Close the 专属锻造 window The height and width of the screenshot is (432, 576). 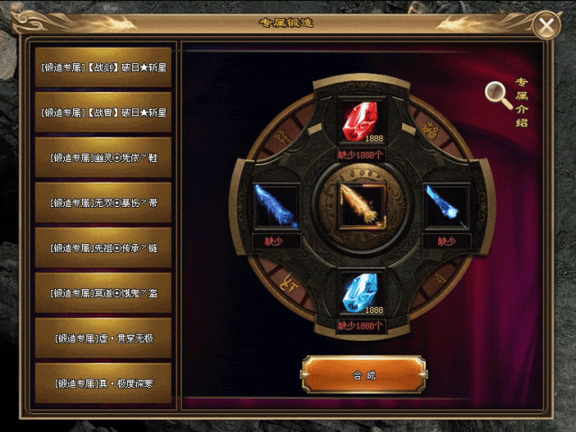546,25
